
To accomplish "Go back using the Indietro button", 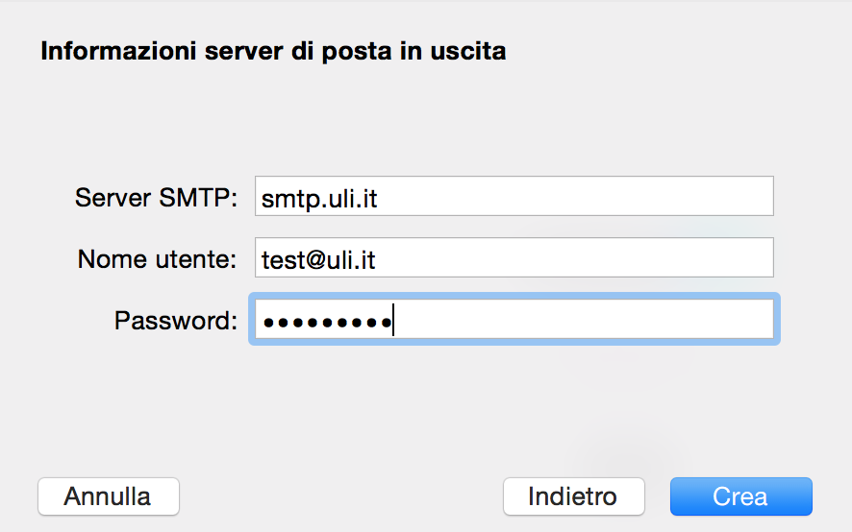I will (x=573, y=496).
